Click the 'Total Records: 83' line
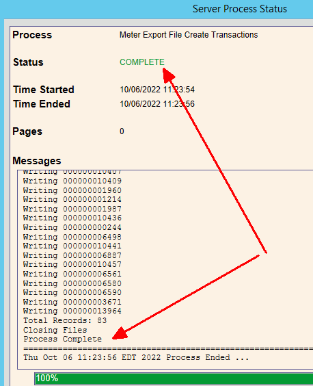Image resolution: width=313 pixels, height=386 pixels. [x=65, y=320]
